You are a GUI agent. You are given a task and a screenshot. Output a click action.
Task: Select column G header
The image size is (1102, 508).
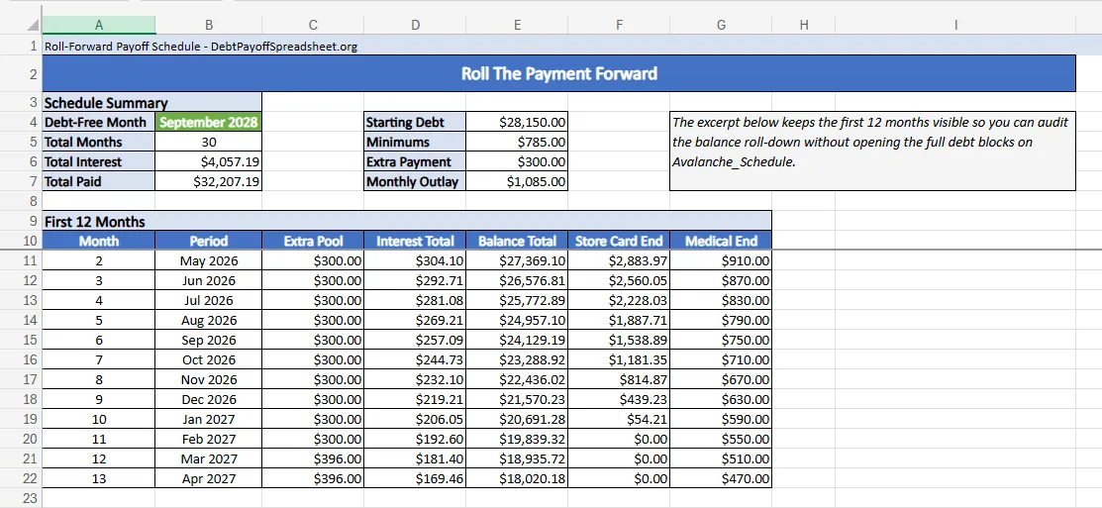click(x=721, y=25)
